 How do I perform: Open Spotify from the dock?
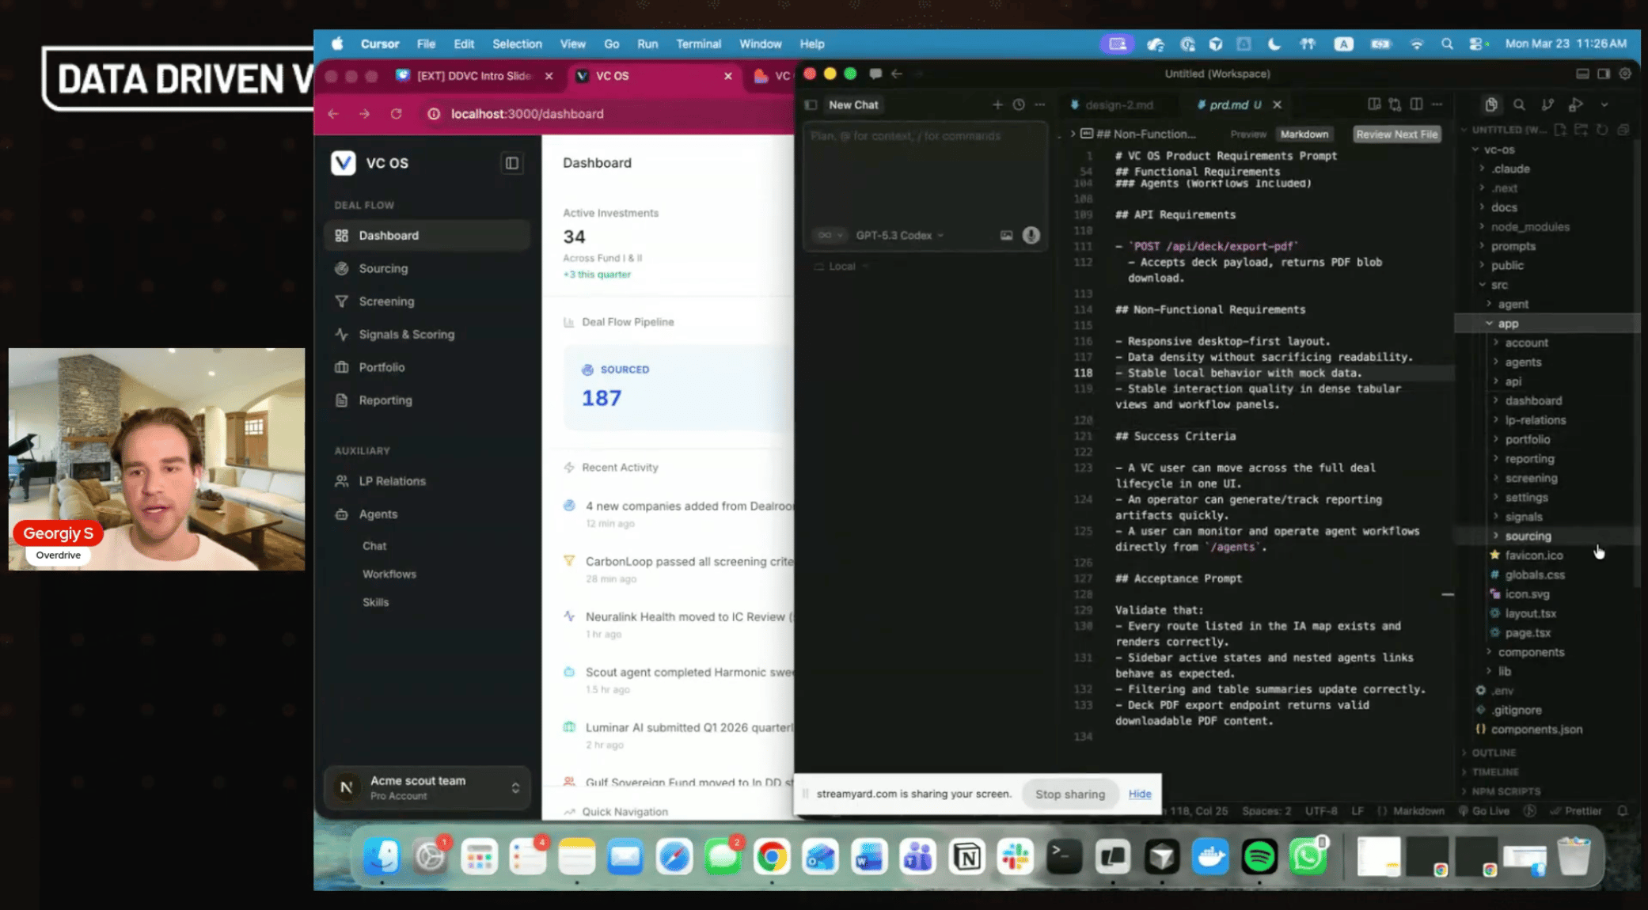click(x=1259, y=856)
